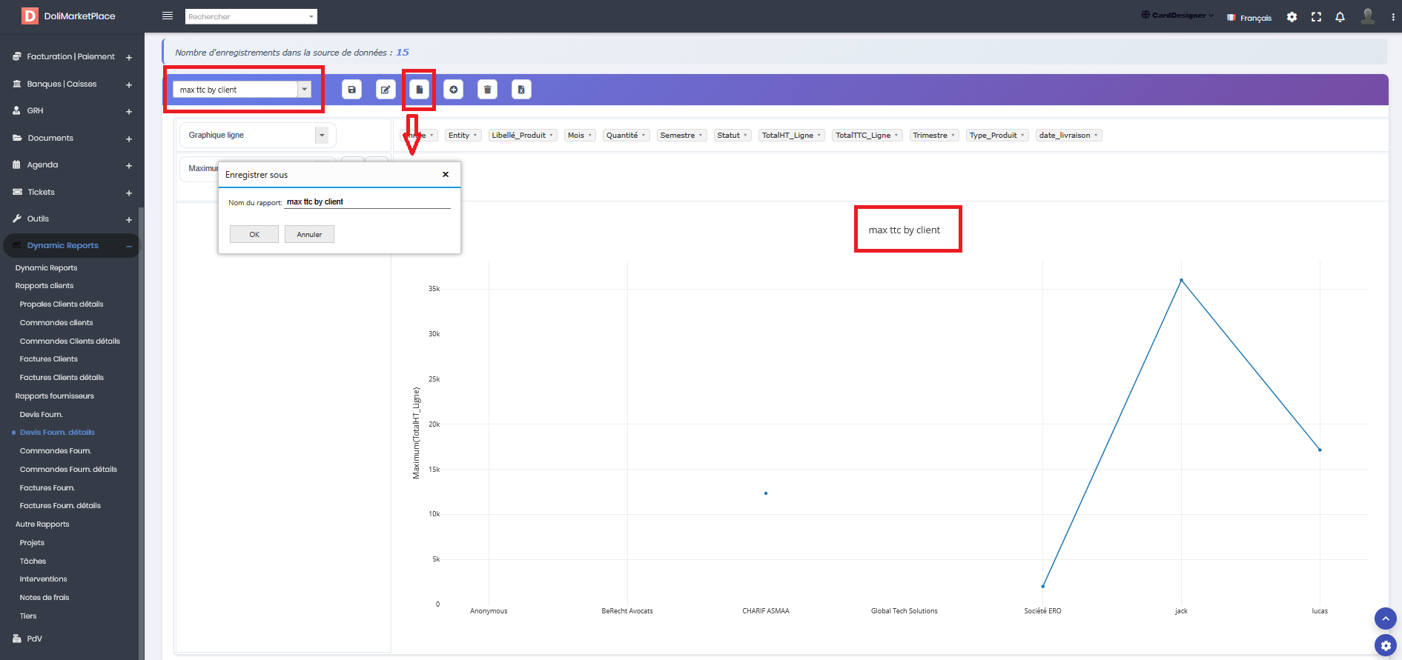1402x660 pixels.
Task: Open the Libellé_Produit field dropdown
Action: (x=523, y=135)
